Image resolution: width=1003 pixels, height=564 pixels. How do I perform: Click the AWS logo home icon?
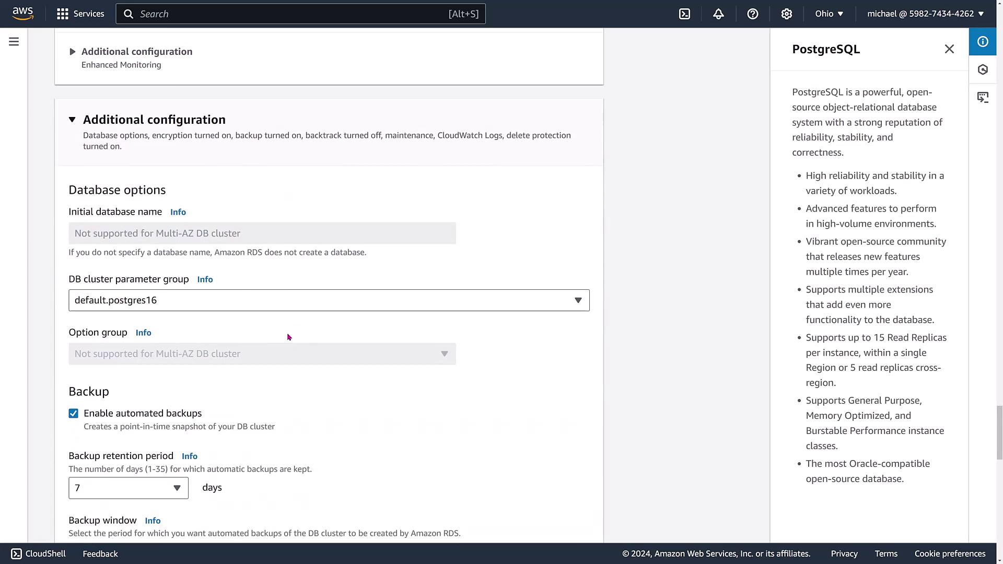click(22, 14)
